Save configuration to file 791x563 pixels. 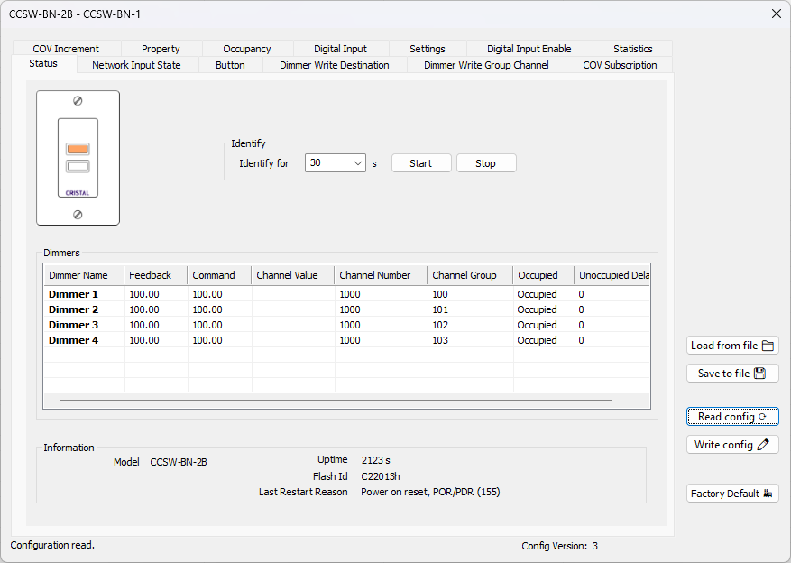(x=732, y=374)
